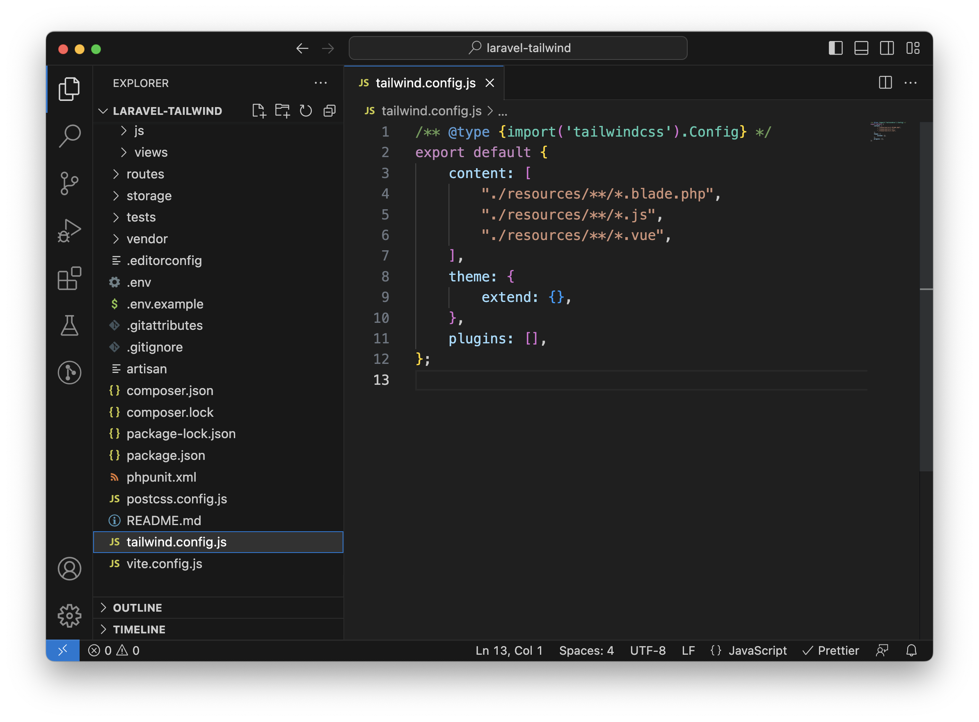Open the Git graph activity icon
Image resolution: width=979 pixels, height=722 pixels.
69,373
